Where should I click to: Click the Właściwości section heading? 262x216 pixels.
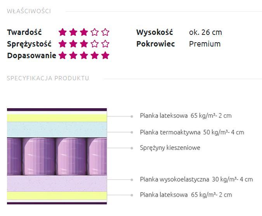(x=29, y=11)
